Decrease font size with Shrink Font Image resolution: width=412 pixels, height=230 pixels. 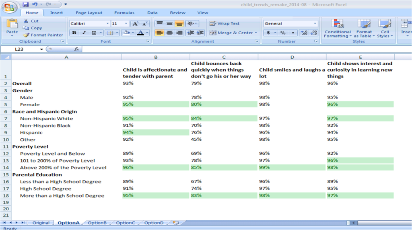(x=144, y=24)
